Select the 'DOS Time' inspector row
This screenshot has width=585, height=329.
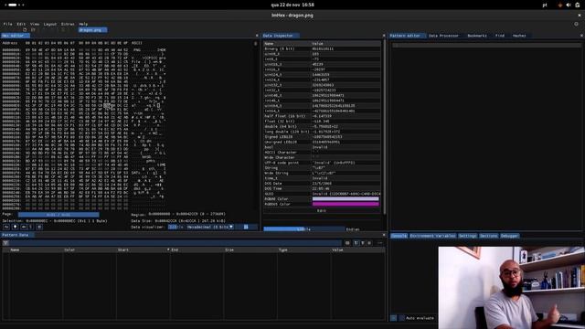click(322, 189)
